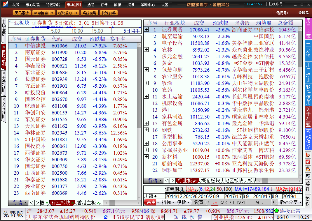
Task: Close the 大盘分析 side tab
Action: [x=4, y=73]
